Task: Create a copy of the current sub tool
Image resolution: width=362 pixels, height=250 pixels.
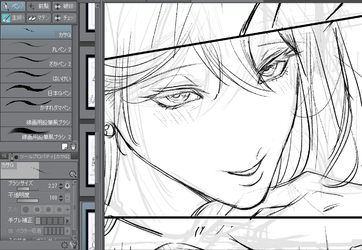Action: [65, 146]
